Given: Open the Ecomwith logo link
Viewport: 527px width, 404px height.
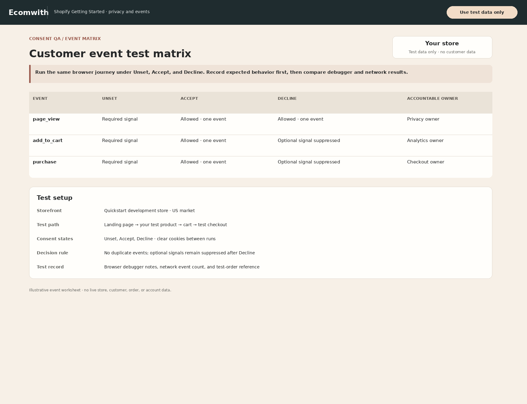Looking at the screenshot, I should [29, 13].
